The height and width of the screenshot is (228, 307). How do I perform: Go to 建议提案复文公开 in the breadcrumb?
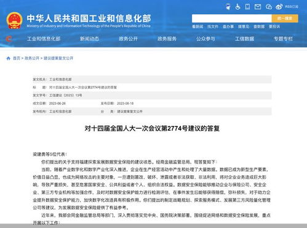pos(58,58)
